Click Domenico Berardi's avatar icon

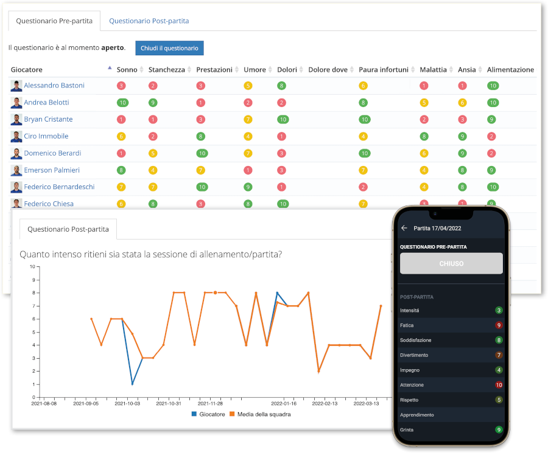tap(16, 153)
